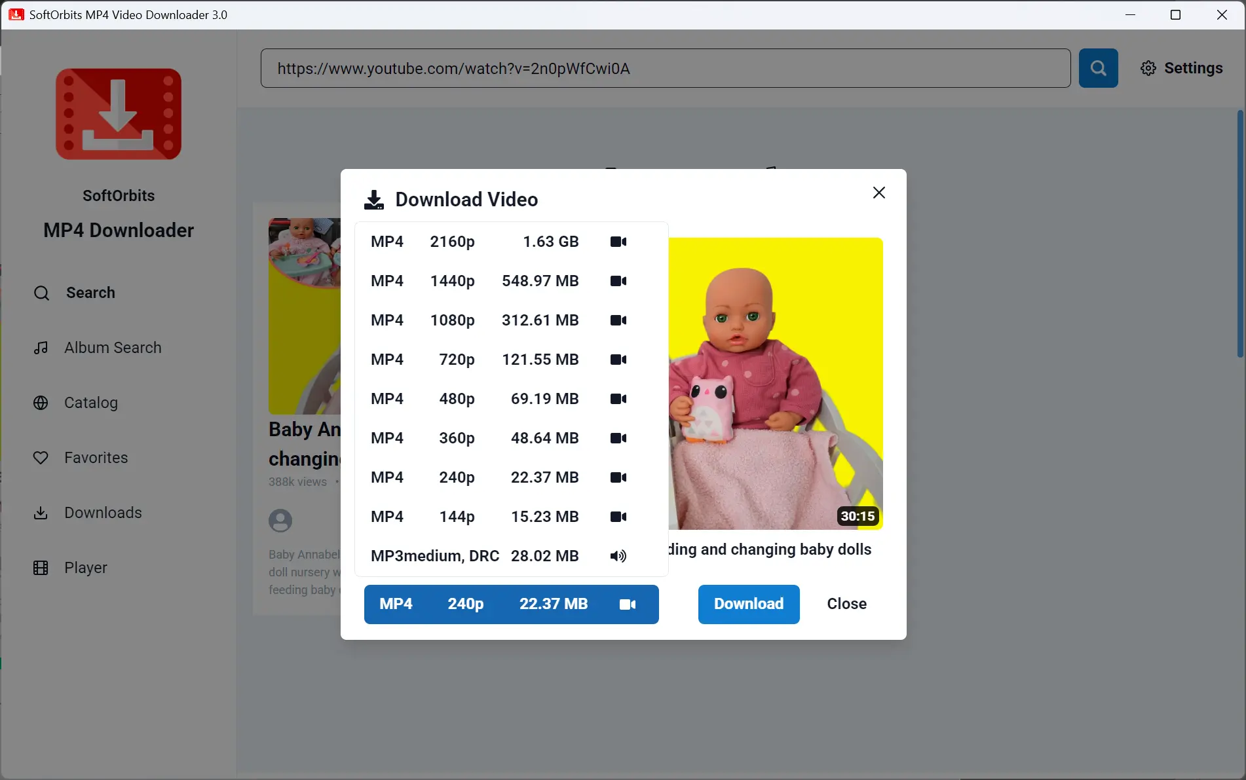Select the MP3medium, DRC audio label
The image size is (1246, 780).
[x=435, y=556]
